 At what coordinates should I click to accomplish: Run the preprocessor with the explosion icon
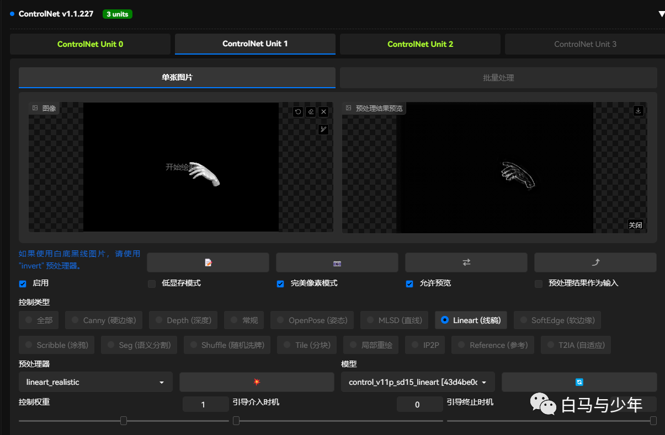pyautogui.click(x=257, y=382)
